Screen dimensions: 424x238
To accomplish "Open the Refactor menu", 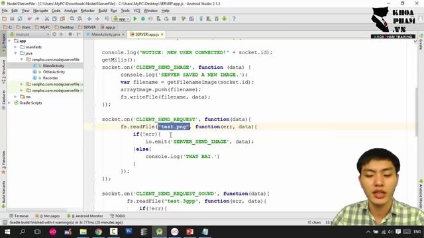I will 87,11.
